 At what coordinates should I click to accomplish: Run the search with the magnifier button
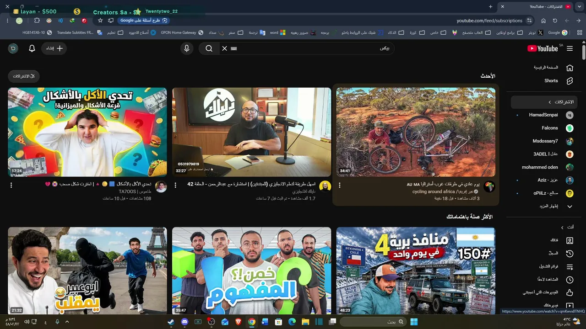click(x=209, y=48)
